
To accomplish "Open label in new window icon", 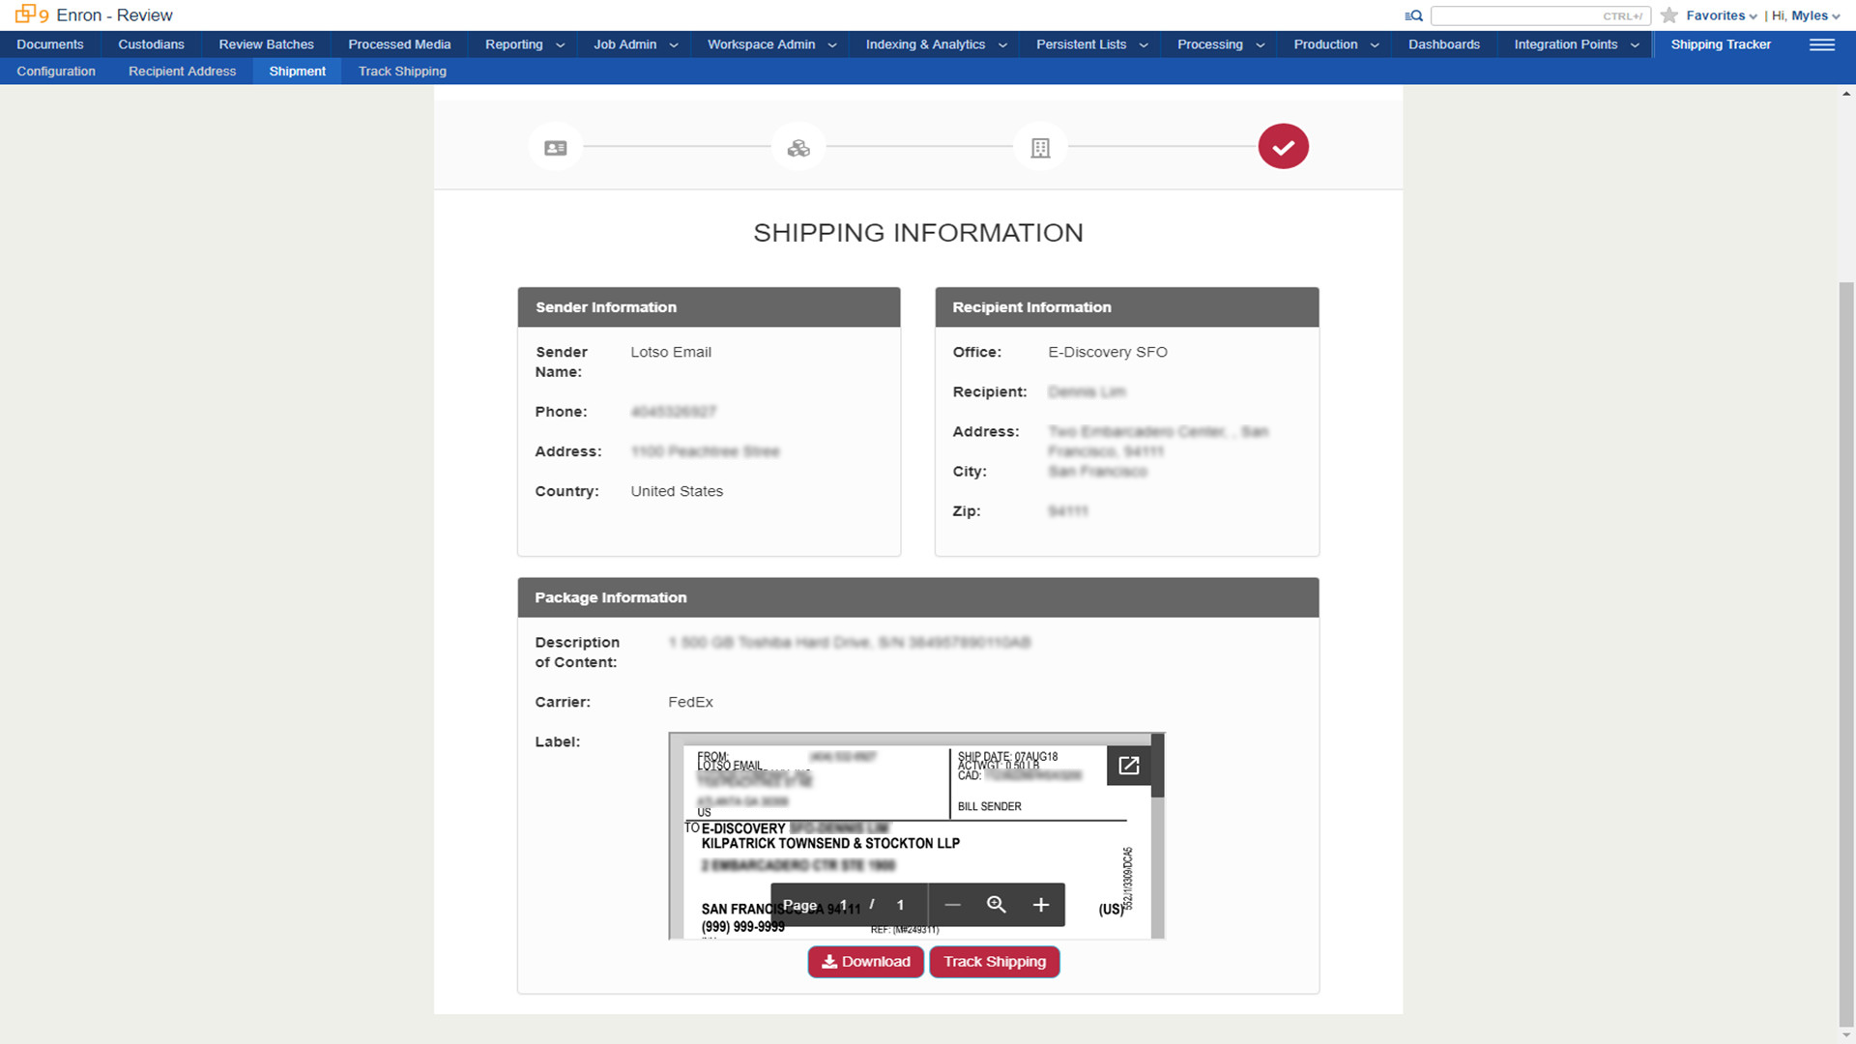I will point(1128,766).
